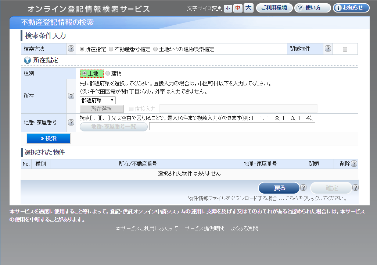Screen dimensions: 377x265
Task: Click help icon next to 閉鎖物件
Action: 328,49
